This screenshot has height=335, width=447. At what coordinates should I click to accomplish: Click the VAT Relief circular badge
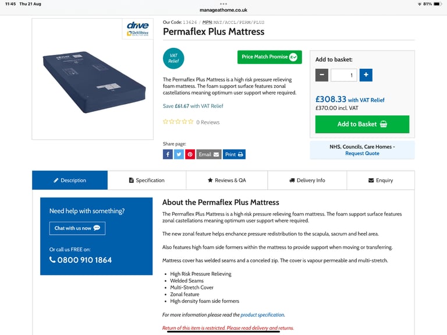(x=173, y=58)
